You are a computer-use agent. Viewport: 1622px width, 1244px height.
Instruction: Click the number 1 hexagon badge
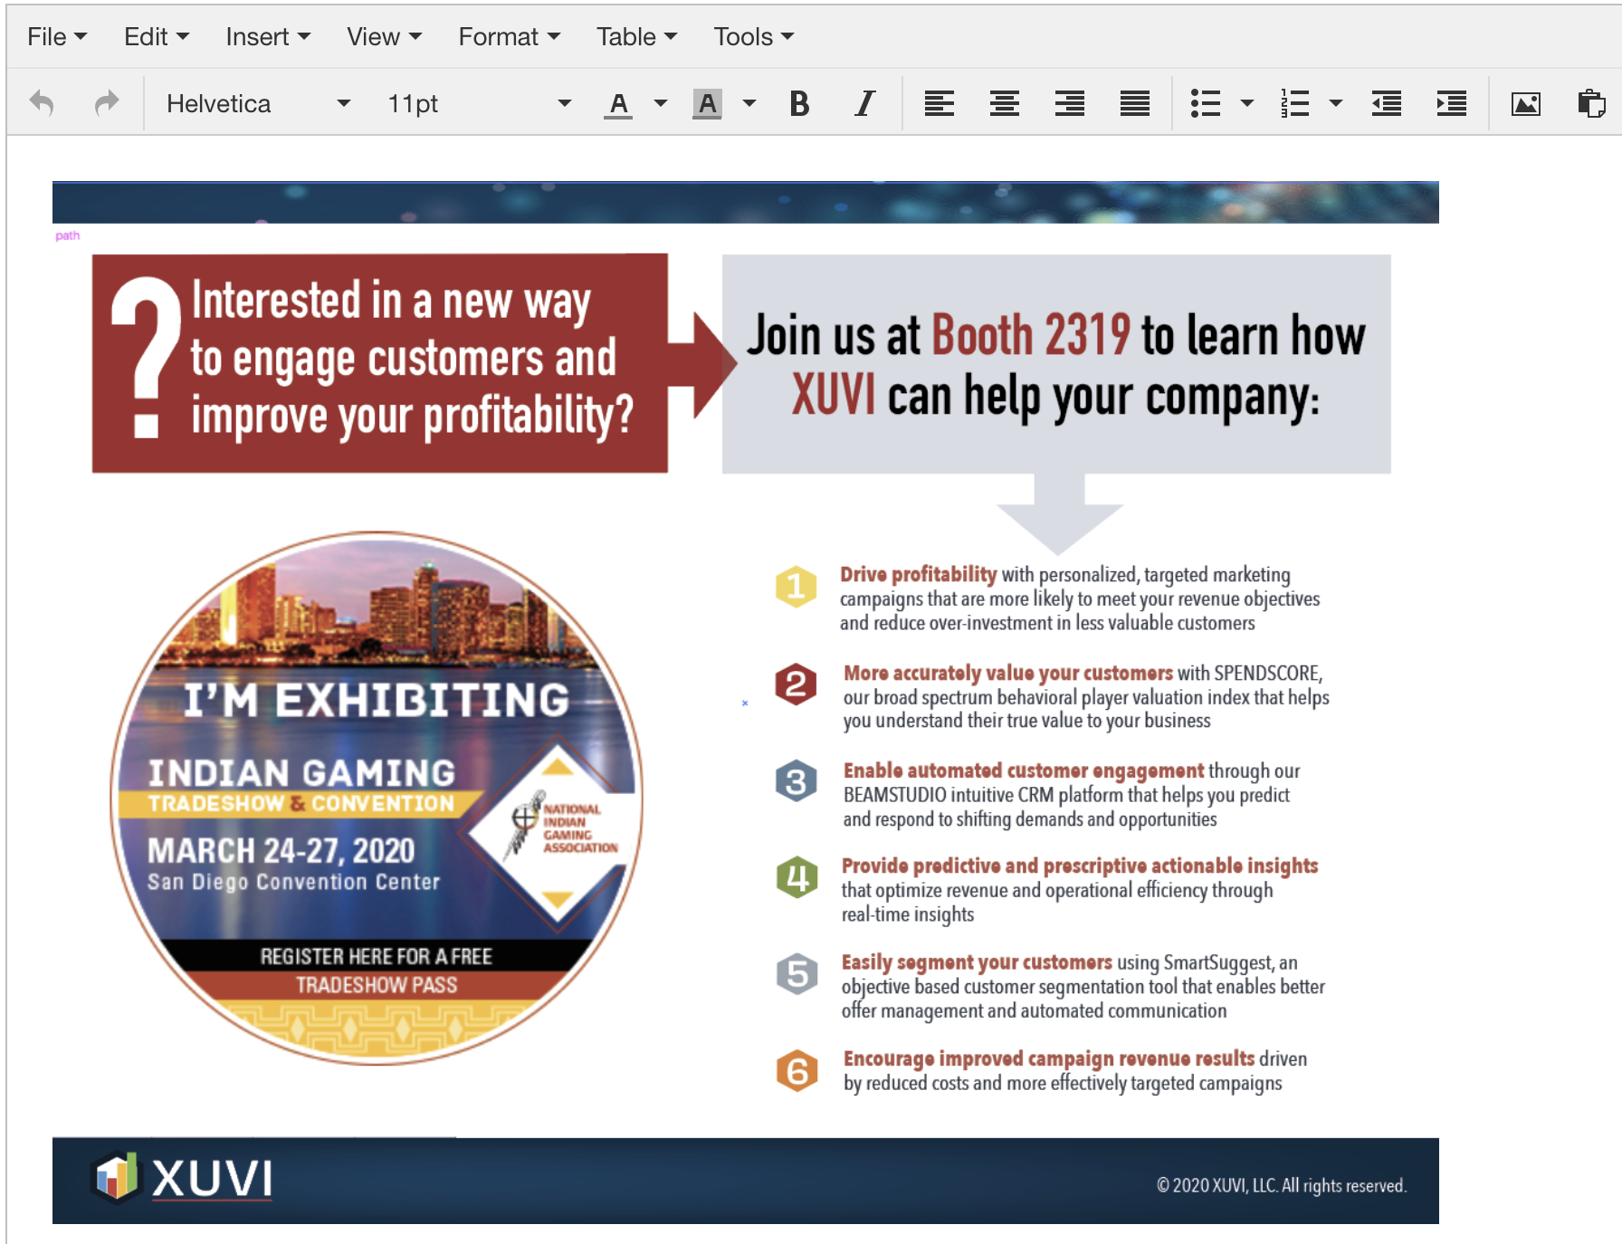click(x=796, y=587)
